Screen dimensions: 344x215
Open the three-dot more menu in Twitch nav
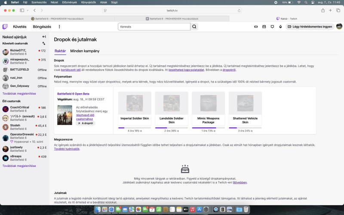(x=59, y=27)
